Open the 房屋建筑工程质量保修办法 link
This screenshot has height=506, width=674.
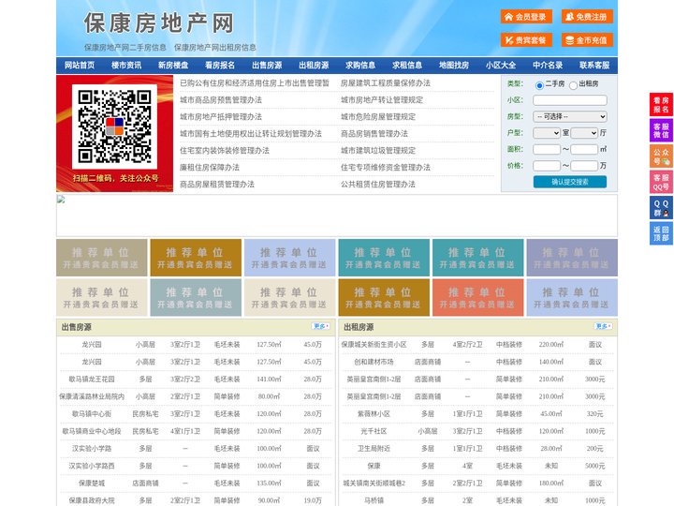click(x=386, y=83)
